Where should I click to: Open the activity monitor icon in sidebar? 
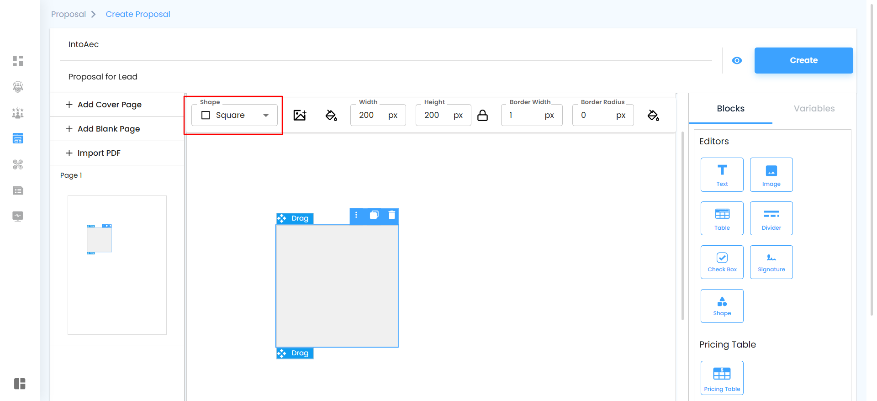(x=18, y=216)
